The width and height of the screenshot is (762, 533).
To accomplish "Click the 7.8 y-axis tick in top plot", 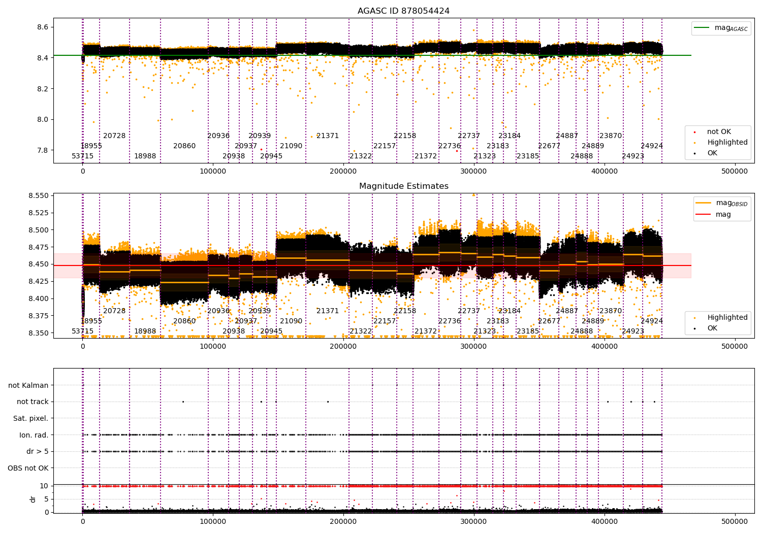I will (x=43, y=151).
